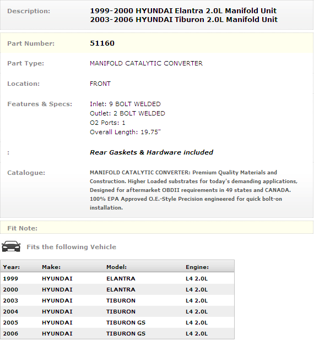Select the O2 Ports: 1 spec

point(107,123)
